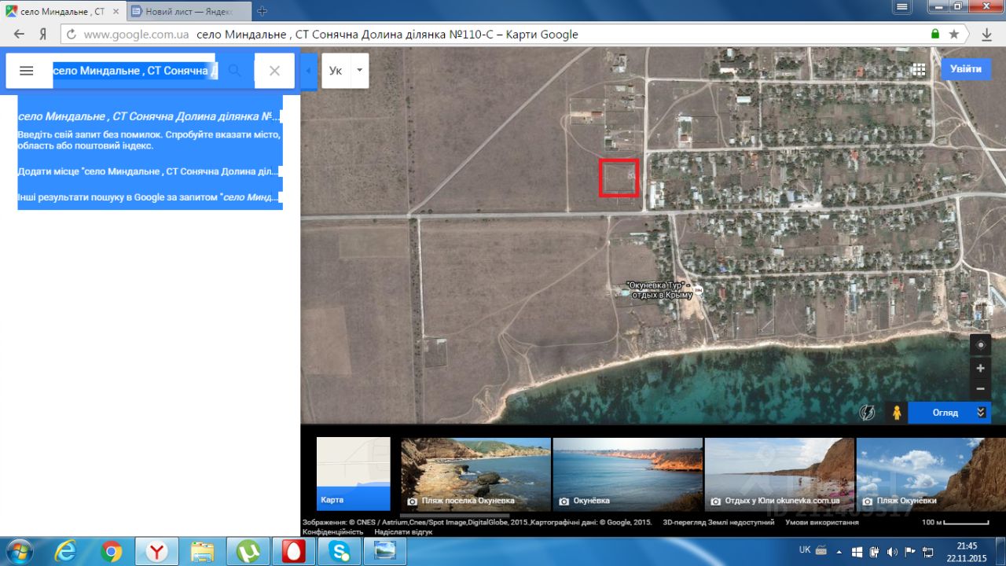Click the UK input language indicator
This screenshot has height=566, width=1006.
point(805,550)
